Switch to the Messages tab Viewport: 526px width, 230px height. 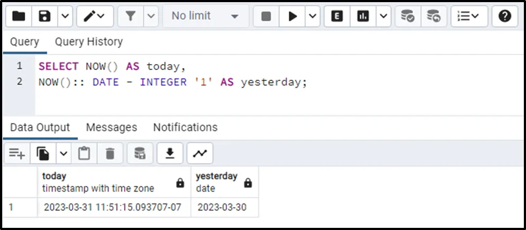[x=111, y=128]
